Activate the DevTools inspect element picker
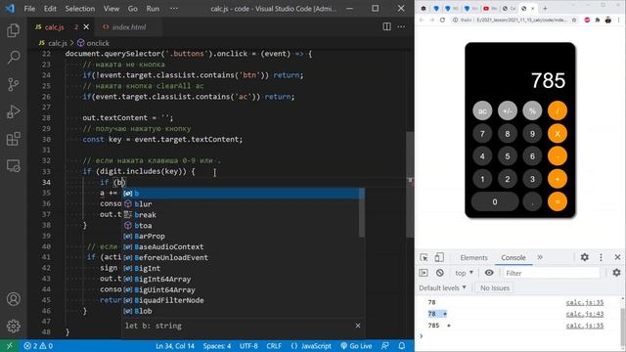This screenshot has height=352, width=626. click(424, 257)
